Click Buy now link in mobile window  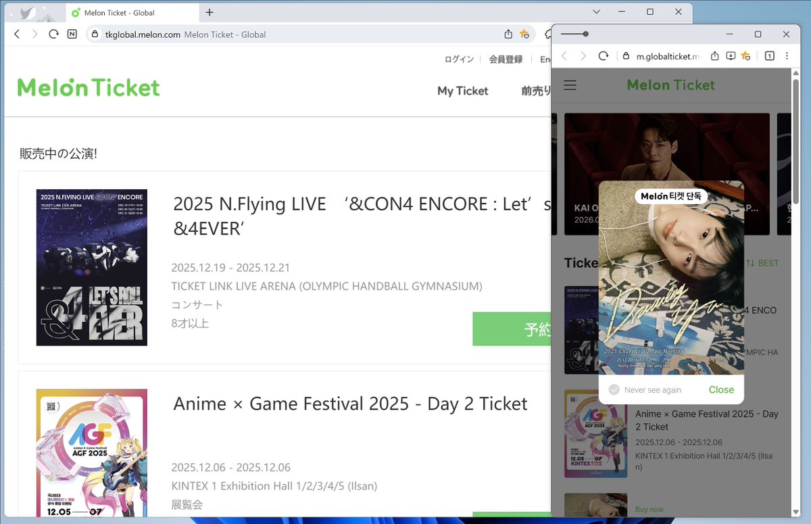pyautogui.click(x=649, y=509)
